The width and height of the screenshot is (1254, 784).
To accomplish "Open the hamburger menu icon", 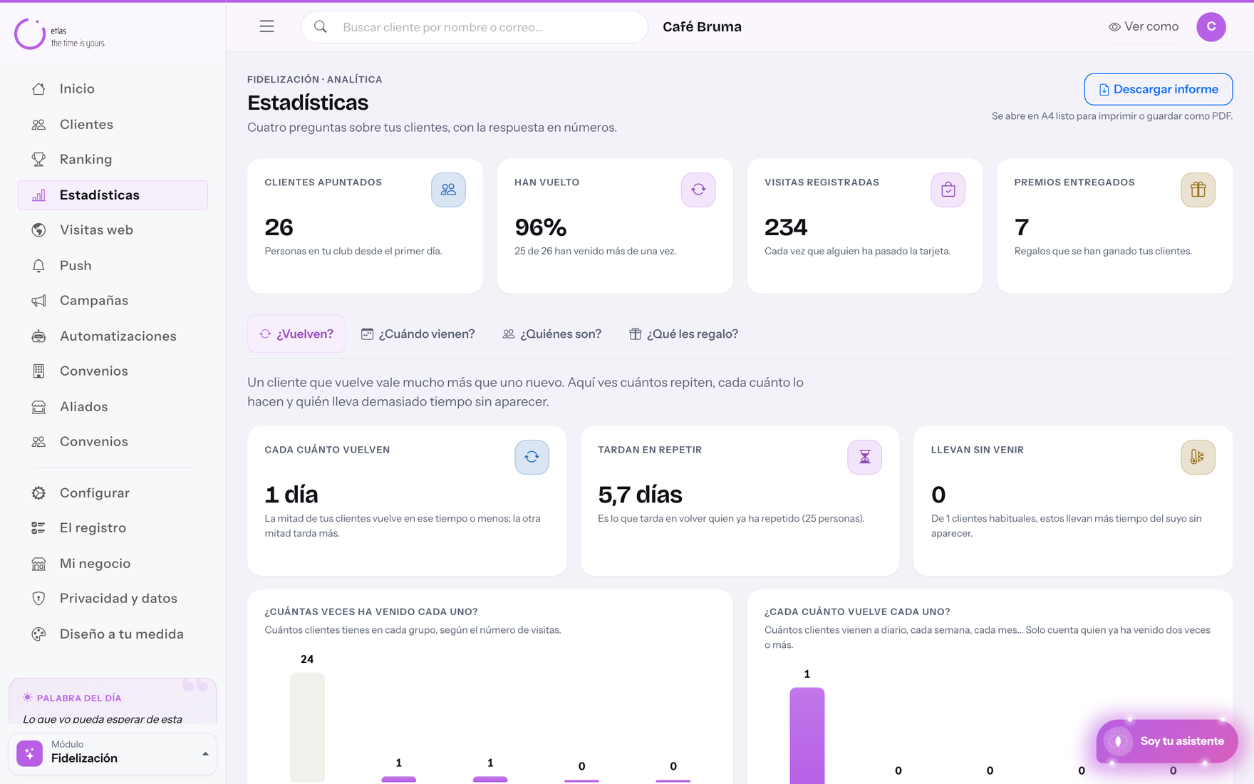I will [266, 26].
